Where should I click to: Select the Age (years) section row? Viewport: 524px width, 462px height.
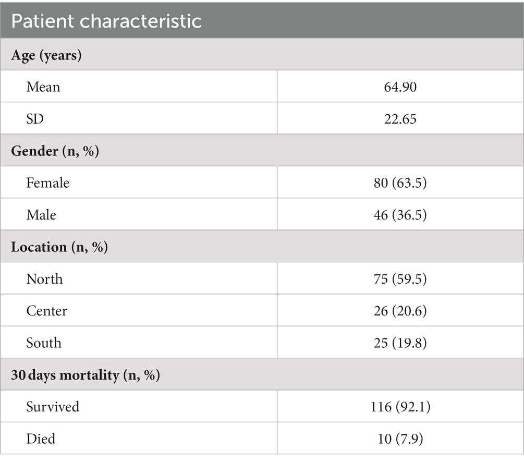pyautogui.click(x=262, y=54)
